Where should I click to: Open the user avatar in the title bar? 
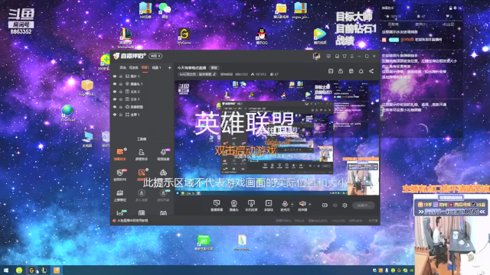[316, 56]
